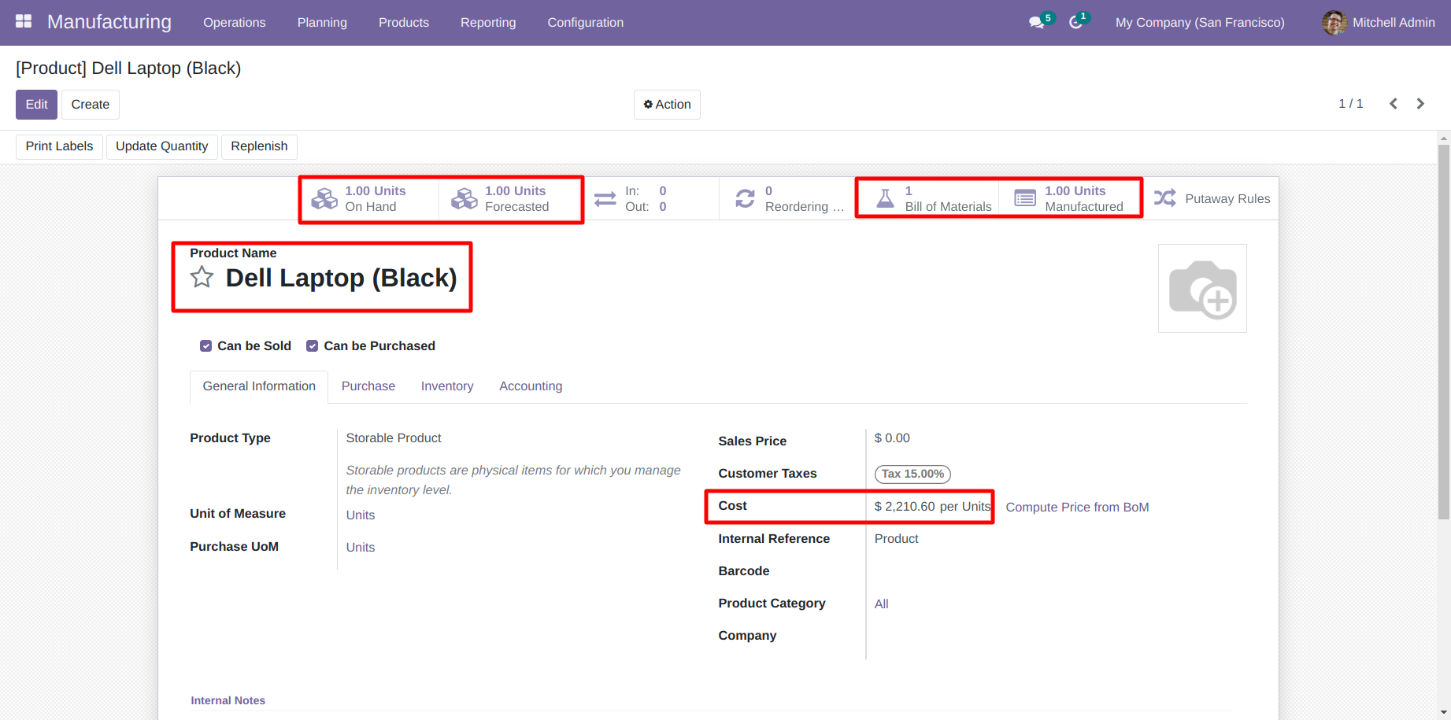Screen dimensions: 1451x720
Task: Toggle the Can be Sold checkbox
Action: 205,346
